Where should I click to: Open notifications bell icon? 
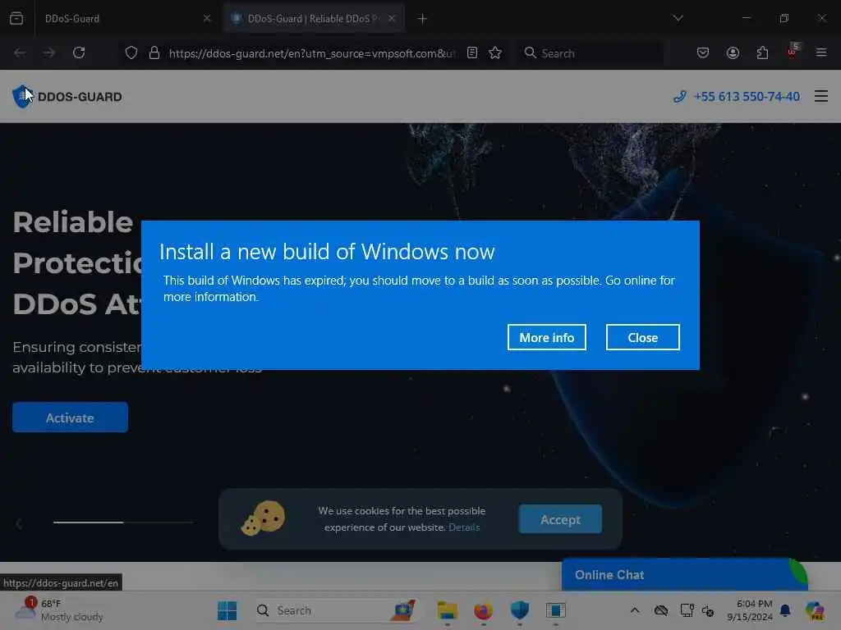785,610
